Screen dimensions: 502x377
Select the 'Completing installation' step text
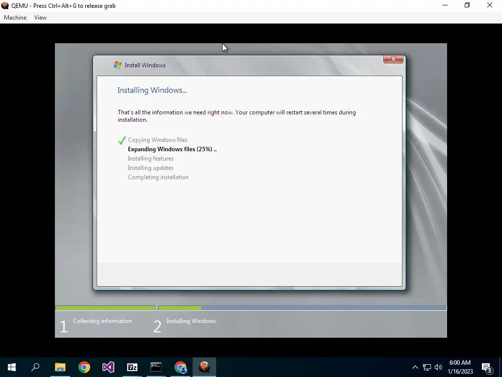(x=158, y=177)
